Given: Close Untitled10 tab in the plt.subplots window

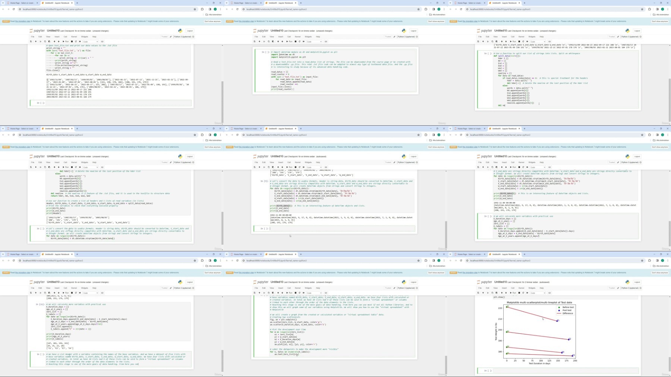Looking at the screenshot, I should tap(296, 254).
